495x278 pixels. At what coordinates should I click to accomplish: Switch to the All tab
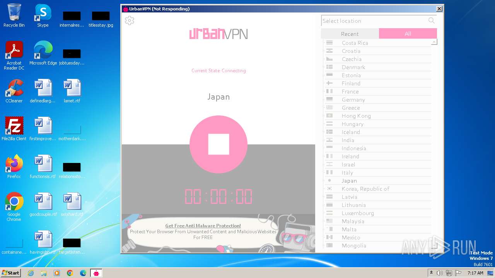(408, 34)
